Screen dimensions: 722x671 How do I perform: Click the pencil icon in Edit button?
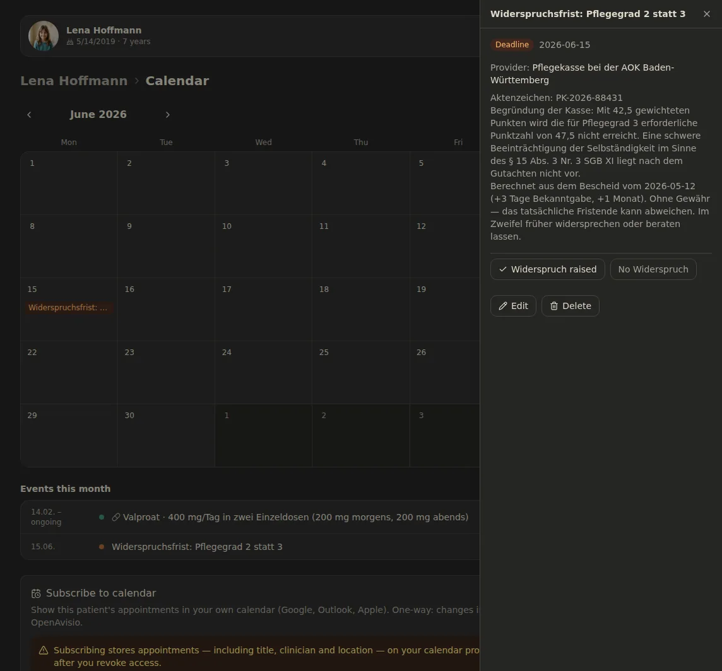click(x=503, y=306)
